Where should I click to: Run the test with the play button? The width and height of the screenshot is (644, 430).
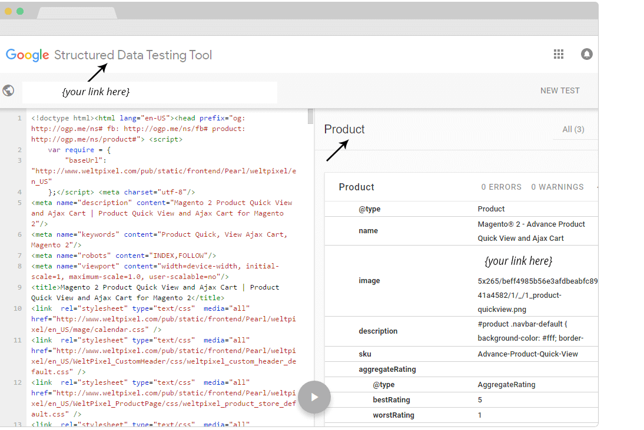[x=314, y=397]
